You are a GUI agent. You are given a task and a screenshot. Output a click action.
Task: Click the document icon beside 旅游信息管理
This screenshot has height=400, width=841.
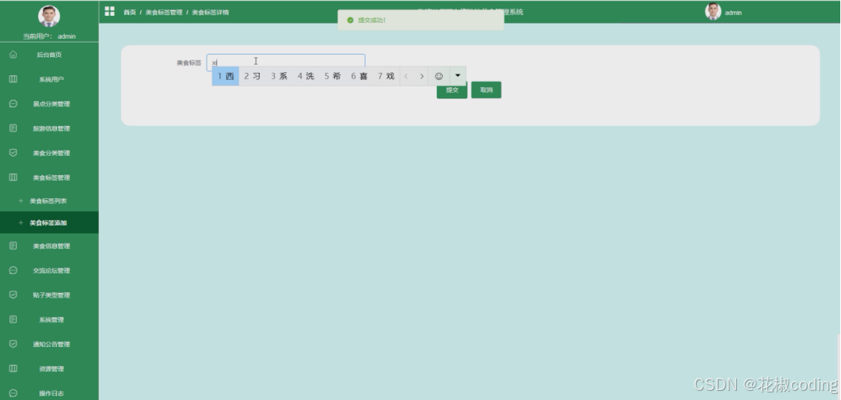tap(14, 128)
